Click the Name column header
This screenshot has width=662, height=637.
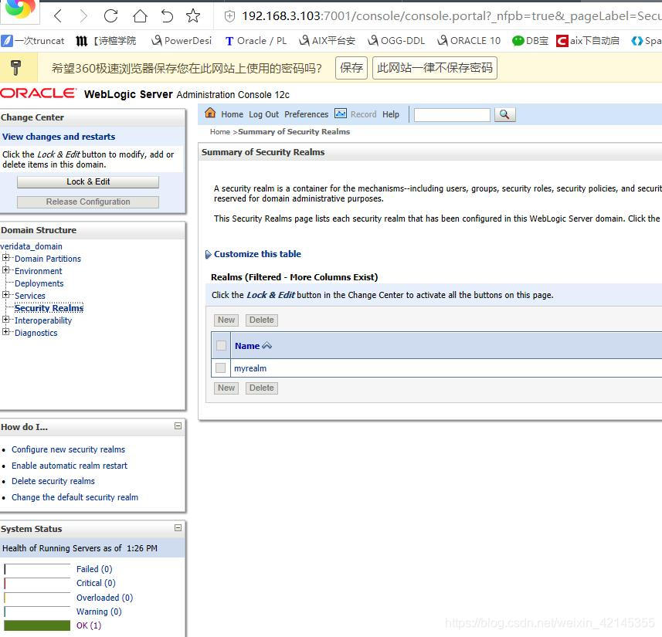point(247,346)
